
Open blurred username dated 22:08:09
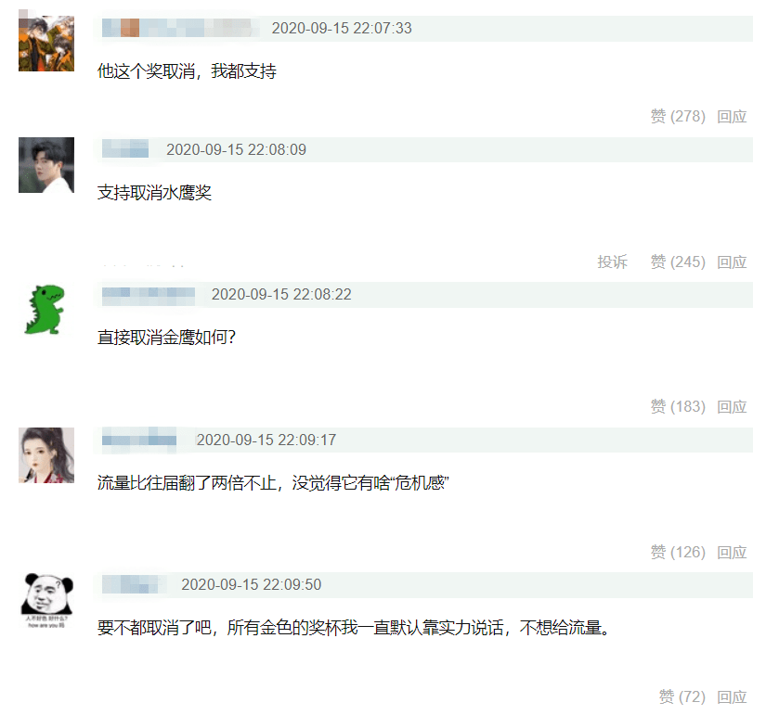coord(125,149)
